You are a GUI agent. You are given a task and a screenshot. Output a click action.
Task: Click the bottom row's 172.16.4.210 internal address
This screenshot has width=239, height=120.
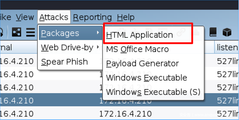[125, 113]
